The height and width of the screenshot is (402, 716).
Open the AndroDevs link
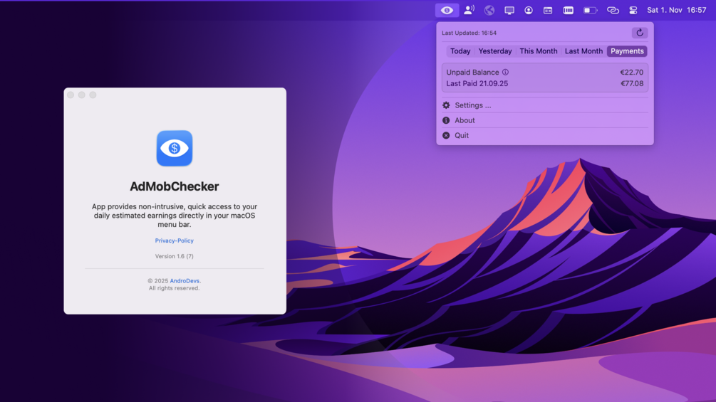[x=185, y=281]
